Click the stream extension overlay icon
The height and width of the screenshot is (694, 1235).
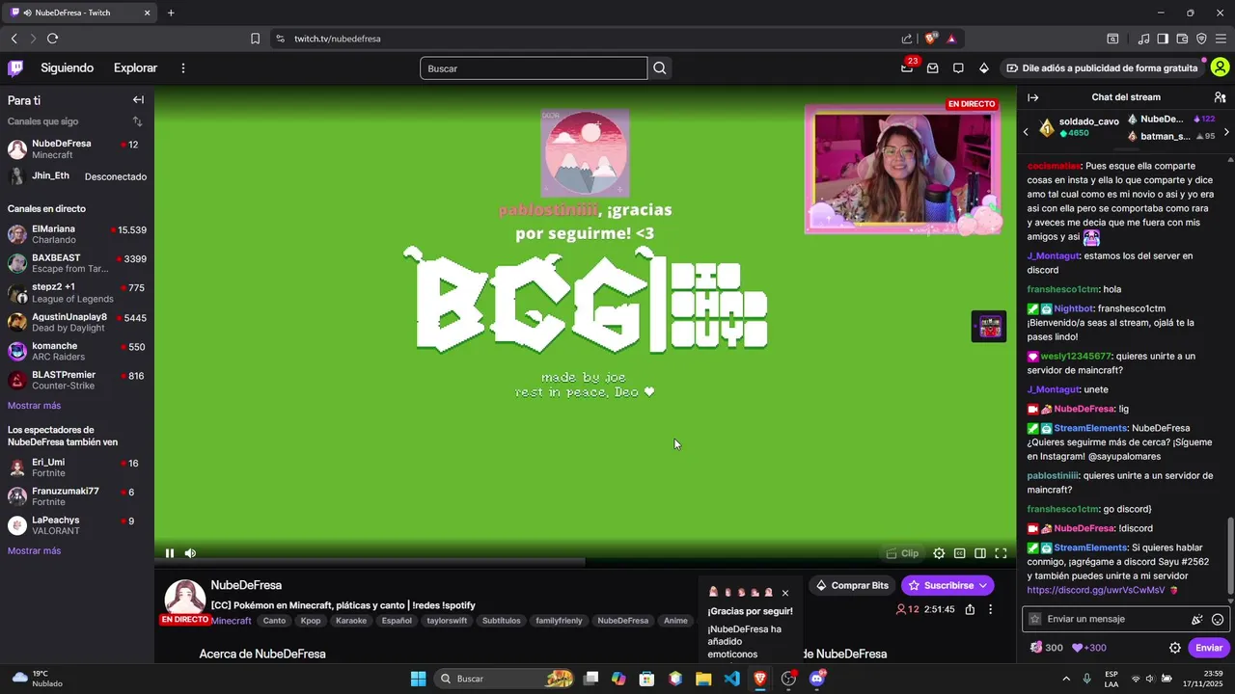pyautogui.click(x=989, y=326)
